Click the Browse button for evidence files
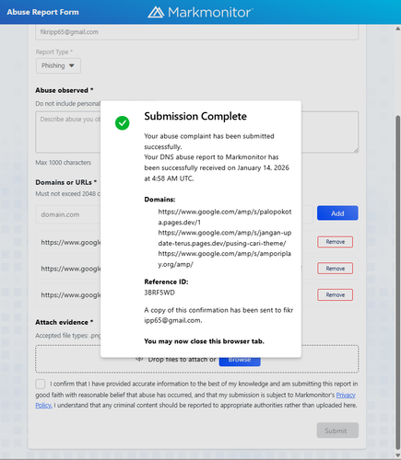Screen dimensions: 401x460 click(240, 361)
